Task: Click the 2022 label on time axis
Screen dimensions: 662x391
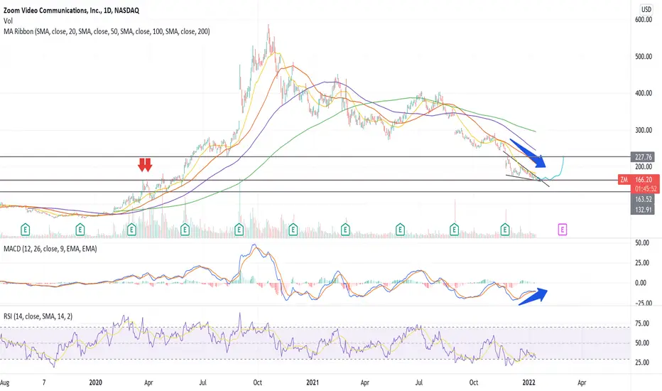Action: pyautogui.click(x=528, y=382)
